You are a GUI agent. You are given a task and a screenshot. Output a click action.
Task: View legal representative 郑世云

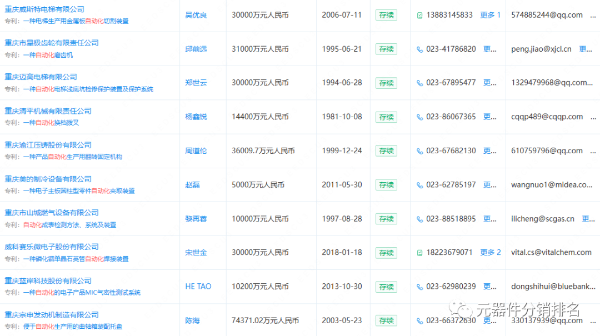[196, 83]
